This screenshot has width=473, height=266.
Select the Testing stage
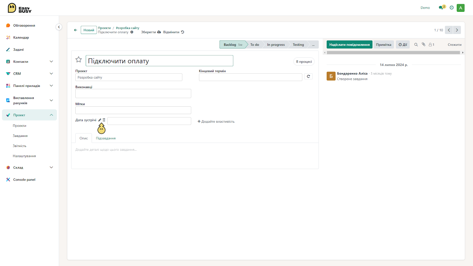coord(298,45)
